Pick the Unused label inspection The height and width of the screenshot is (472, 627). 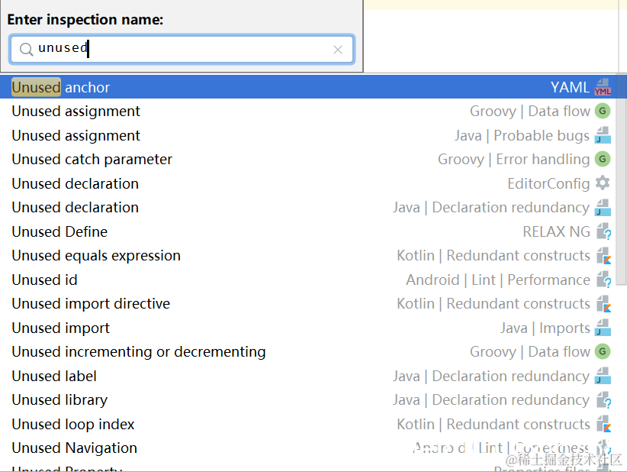click(54, 377)
